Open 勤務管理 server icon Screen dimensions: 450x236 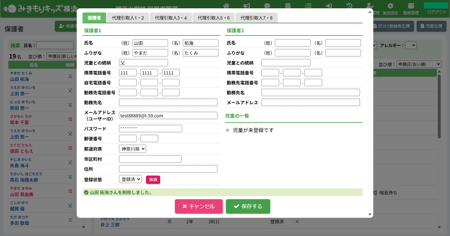pos(411,8)
